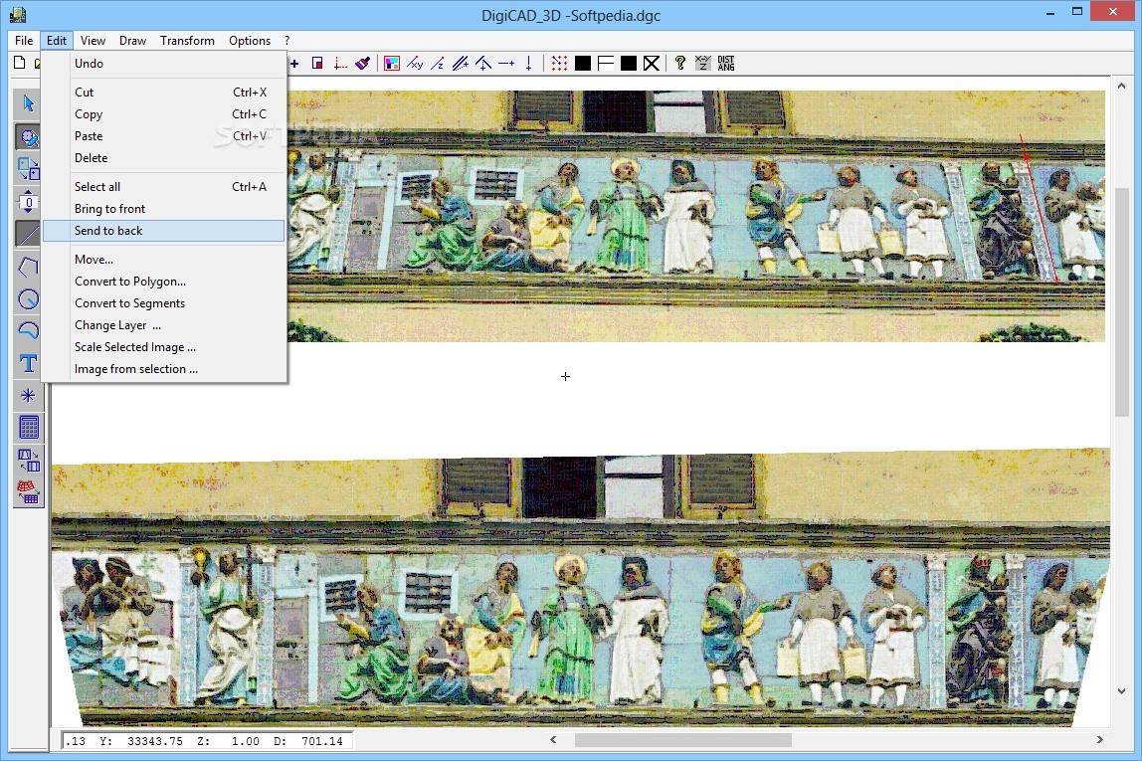Viewport: 1142px width, 761px height.
Task: Click the horizontal scrollbar left arrow
Action: pos(553,740)
